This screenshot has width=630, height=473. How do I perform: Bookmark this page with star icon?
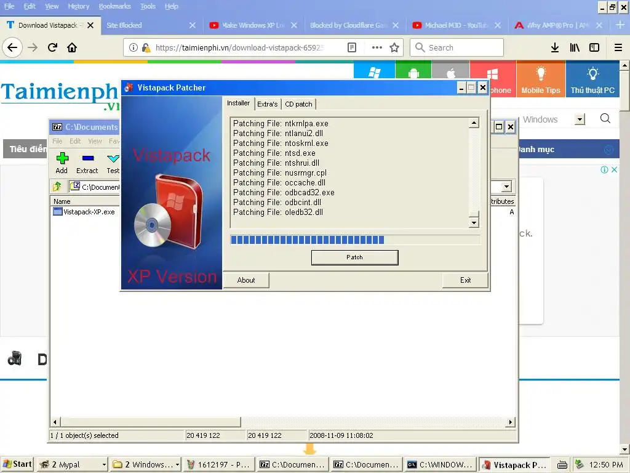tap(394, 48)
